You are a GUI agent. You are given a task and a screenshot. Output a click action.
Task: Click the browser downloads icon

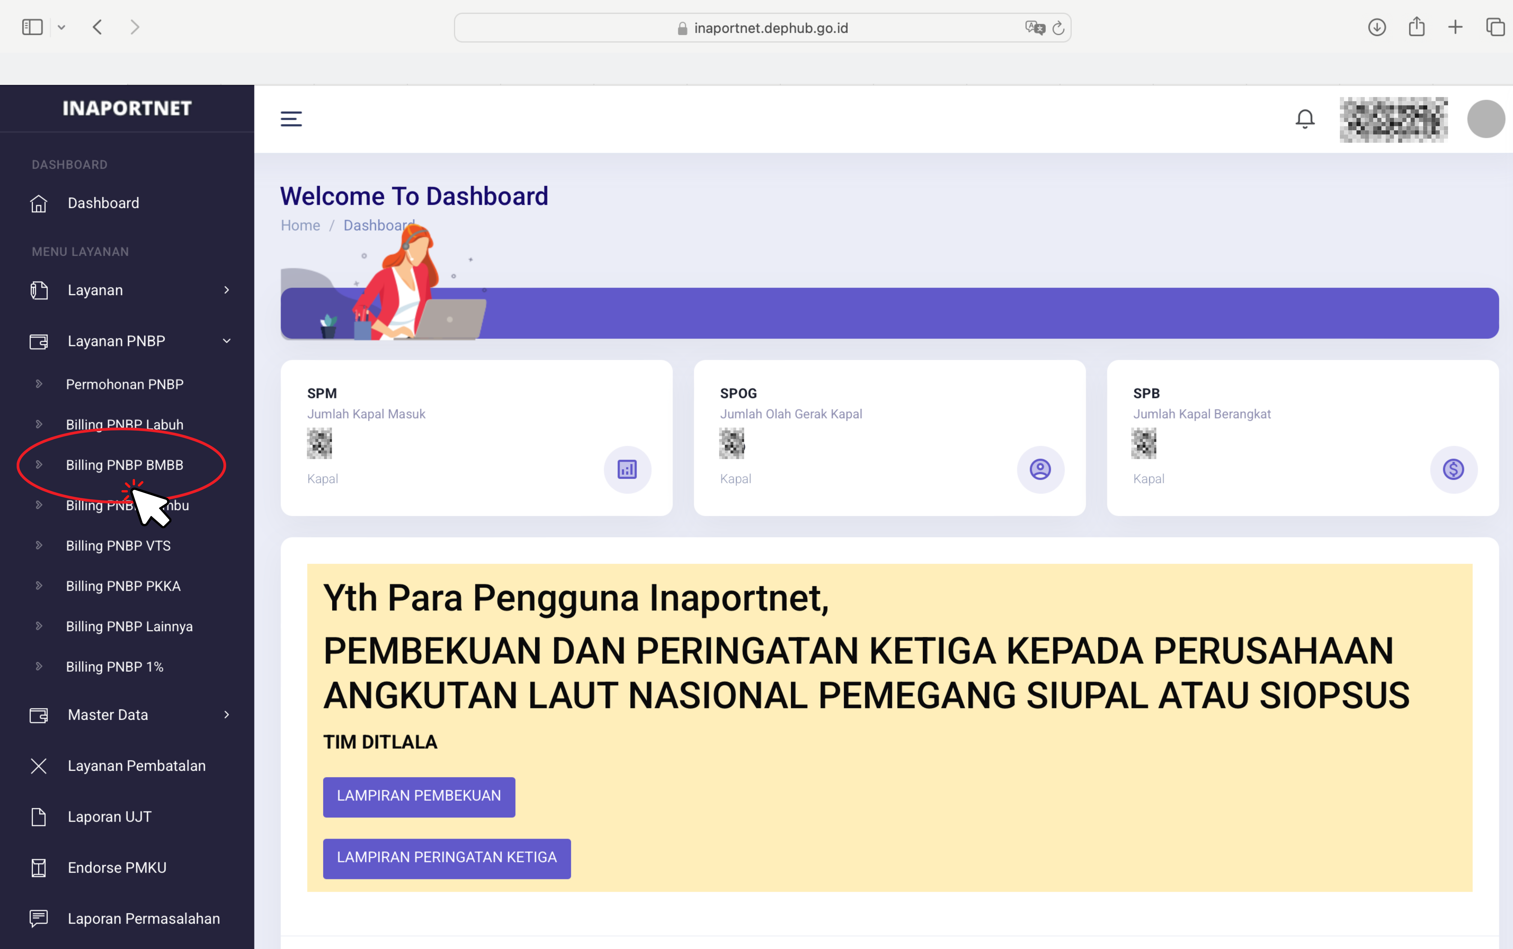1377,27
